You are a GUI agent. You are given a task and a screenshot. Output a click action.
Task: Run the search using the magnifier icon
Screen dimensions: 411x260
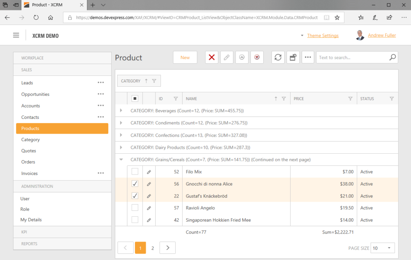coord(392,57)
